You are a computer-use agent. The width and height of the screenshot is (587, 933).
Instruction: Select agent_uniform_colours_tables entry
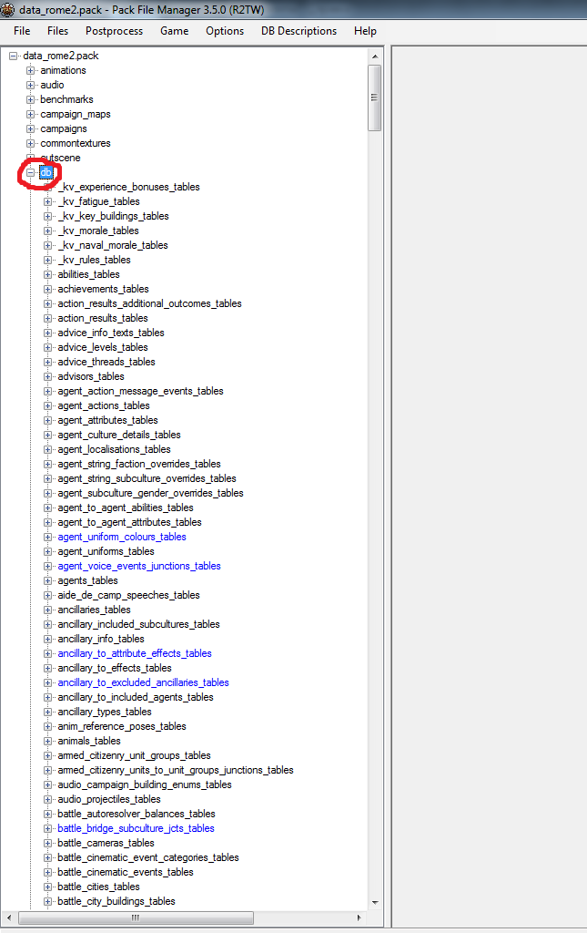coord(122,537)
